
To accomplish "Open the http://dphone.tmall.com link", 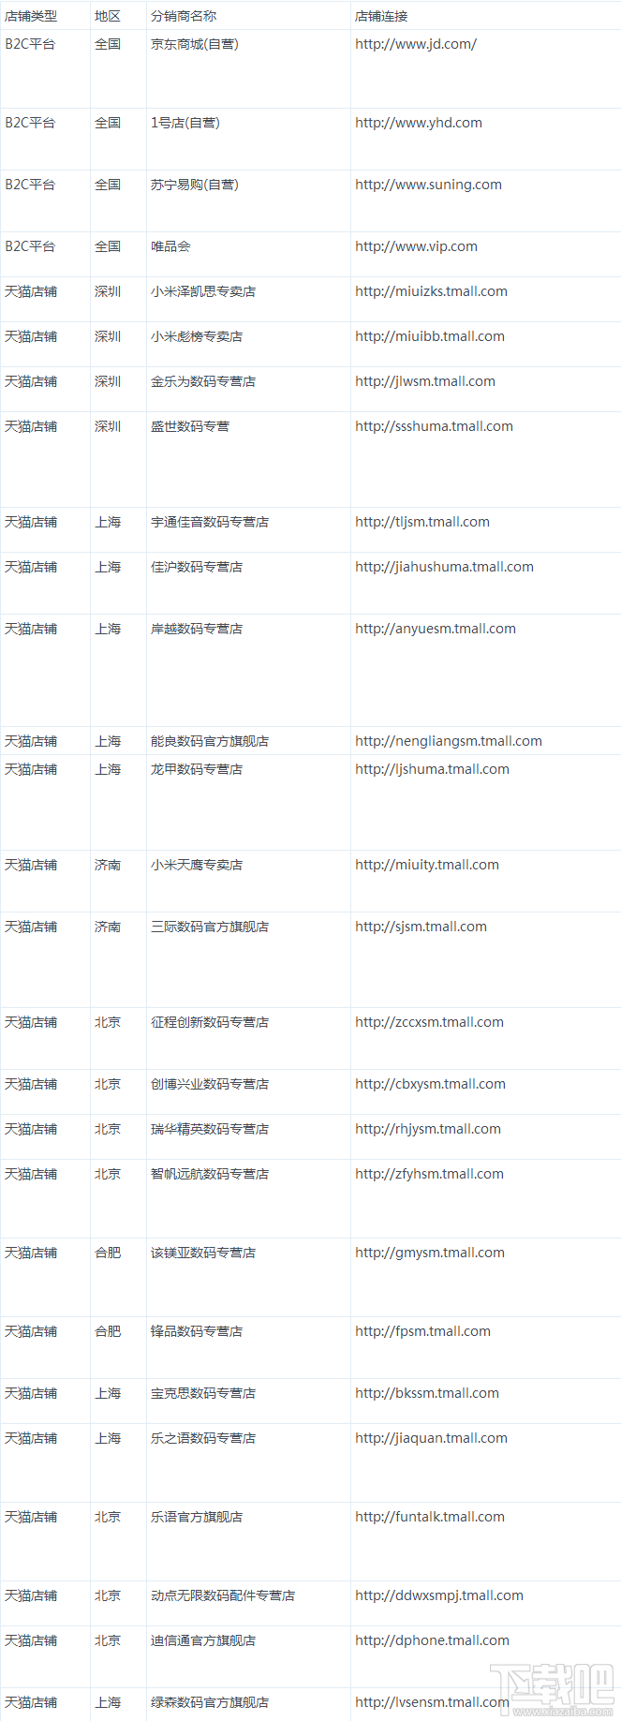I will [432, 1640].
